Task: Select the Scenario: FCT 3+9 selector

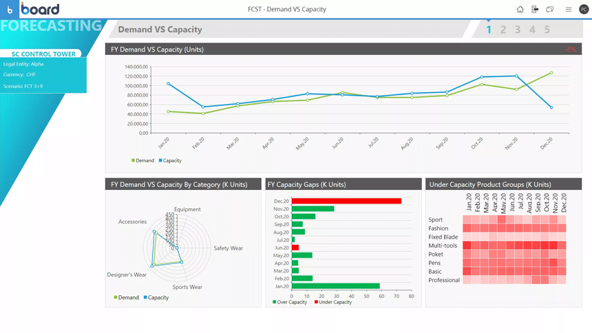Action: pos(23,86)
